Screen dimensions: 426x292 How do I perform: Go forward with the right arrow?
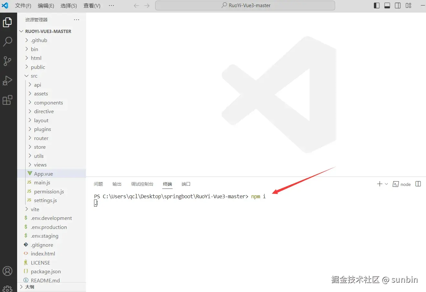[x=147, y=6]
